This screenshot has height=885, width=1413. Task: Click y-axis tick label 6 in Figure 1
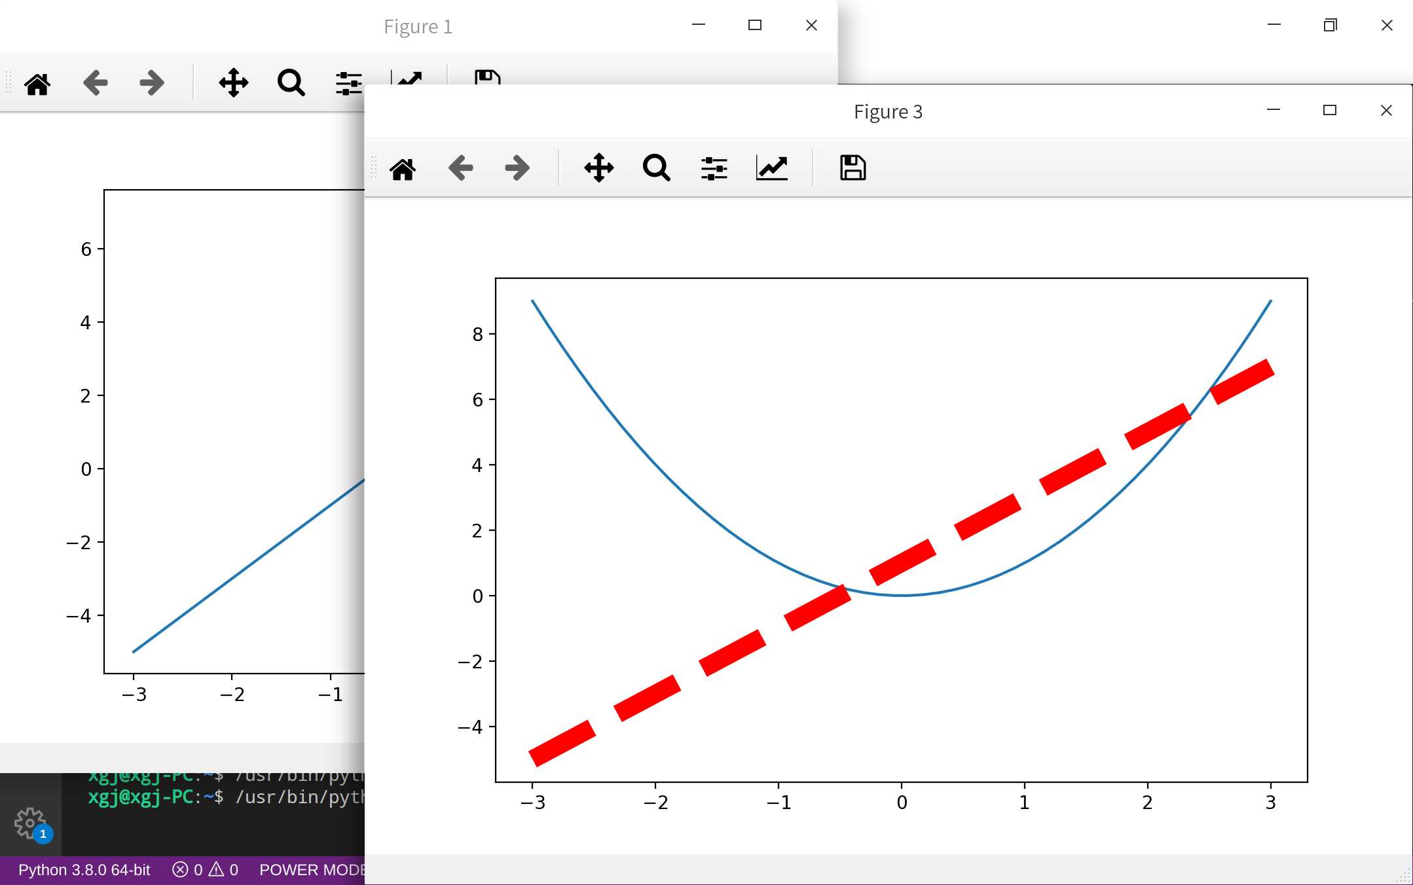[x=86, y=249]
